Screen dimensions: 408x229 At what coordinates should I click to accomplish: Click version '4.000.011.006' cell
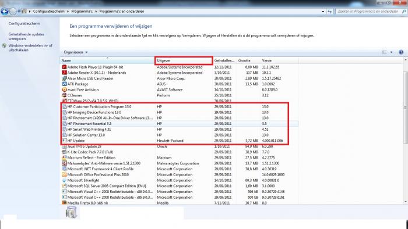click(272, 141)
